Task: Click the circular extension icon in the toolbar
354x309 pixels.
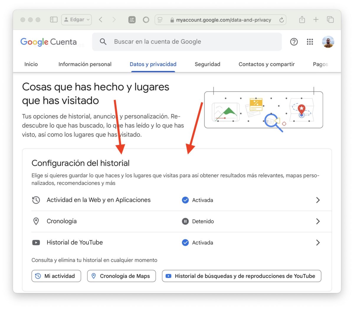Action: click(146, 20)
